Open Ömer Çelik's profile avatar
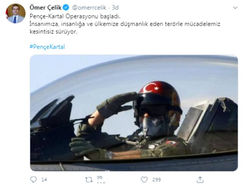Screen dimensions: 242x184 point(16,14)
